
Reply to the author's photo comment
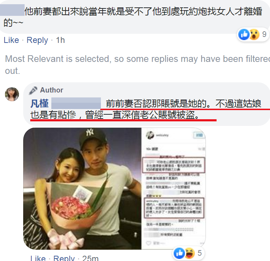(64, 258)
